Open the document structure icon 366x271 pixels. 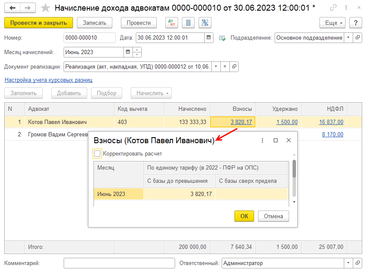[x=205, y=23]
